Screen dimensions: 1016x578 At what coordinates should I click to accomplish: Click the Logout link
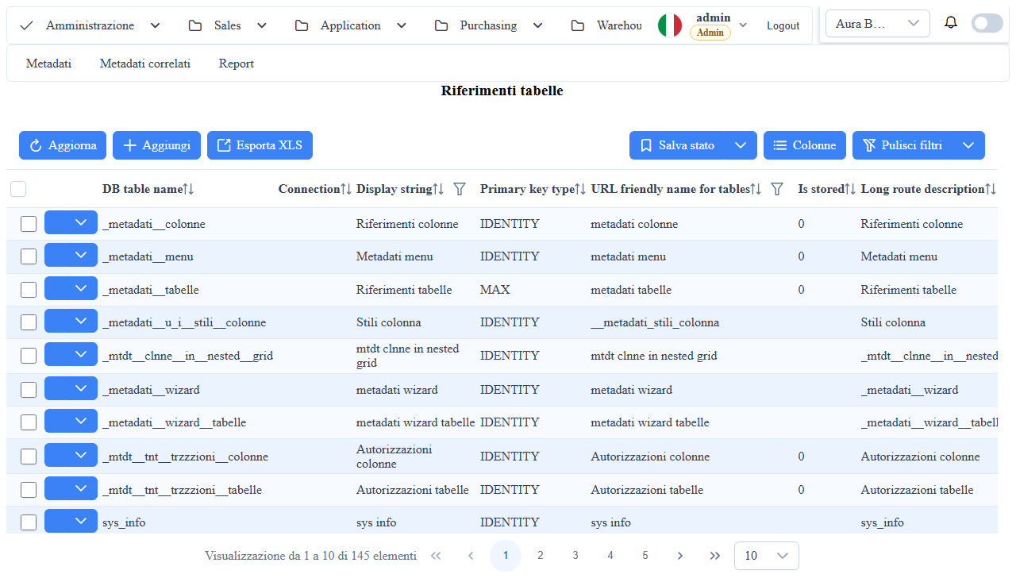click(783, 25)
